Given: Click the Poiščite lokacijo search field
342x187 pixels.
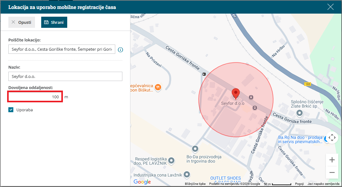Looking at the screenshot, I should pos(62,49).
